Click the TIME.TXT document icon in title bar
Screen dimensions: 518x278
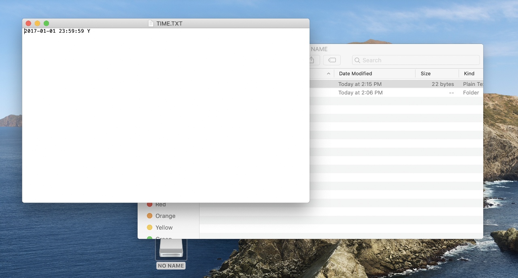(x=151, y=23)
